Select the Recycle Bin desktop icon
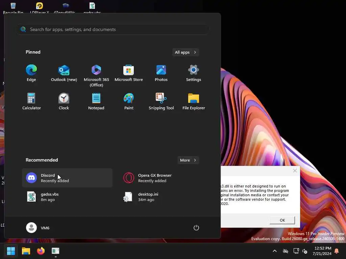Image resolution: width=346 pixels, height=259 pixels. (x=13, y=7)
